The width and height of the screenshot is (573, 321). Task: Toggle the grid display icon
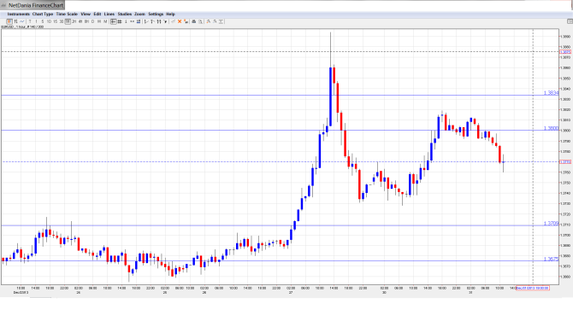pos(120,21)
